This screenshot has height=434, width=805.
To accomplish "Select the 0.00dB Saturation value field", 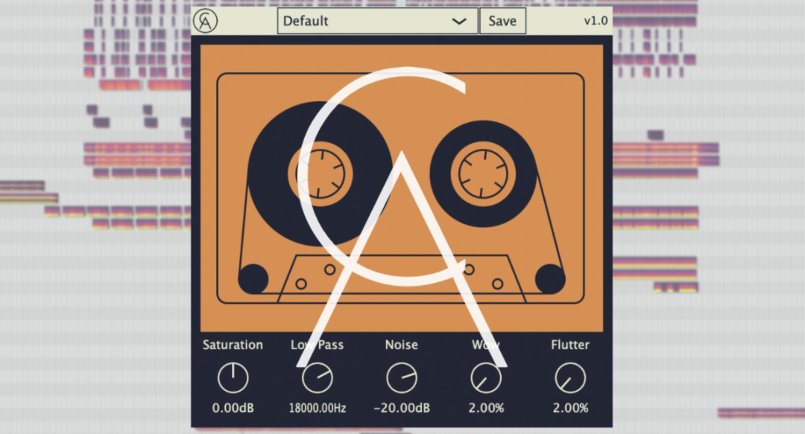I will click(x=233, y=408).
